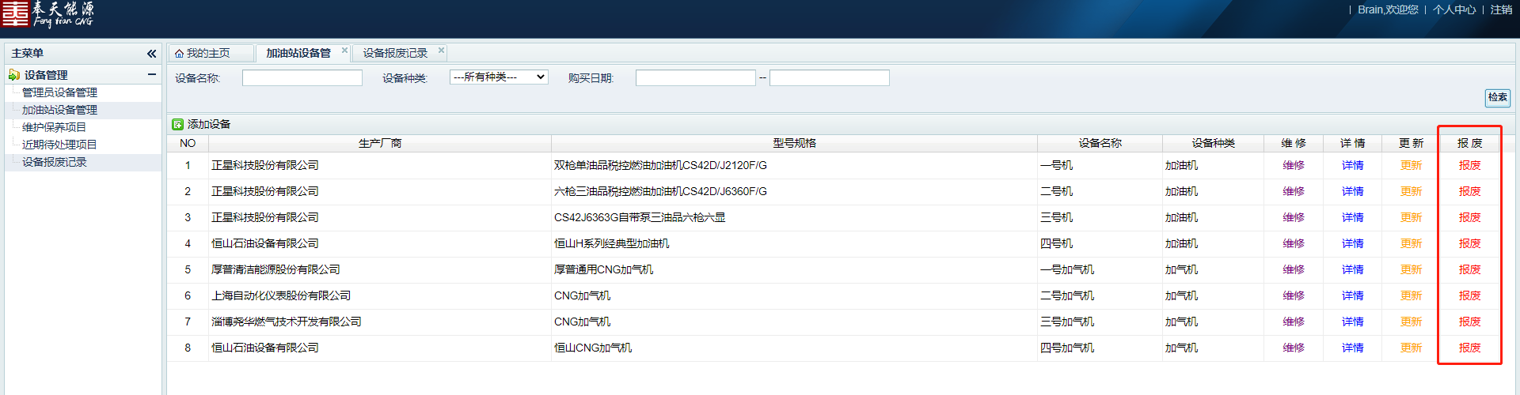Switch to the 我的主页 tab

(x=208, y=53)
